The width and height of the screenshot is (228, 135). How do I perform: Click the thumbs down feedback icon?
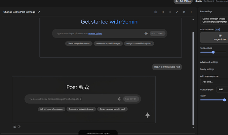coord(19,127)
